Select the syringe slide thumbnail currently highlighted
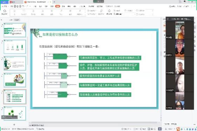197x131 pixels. (15, 97)
